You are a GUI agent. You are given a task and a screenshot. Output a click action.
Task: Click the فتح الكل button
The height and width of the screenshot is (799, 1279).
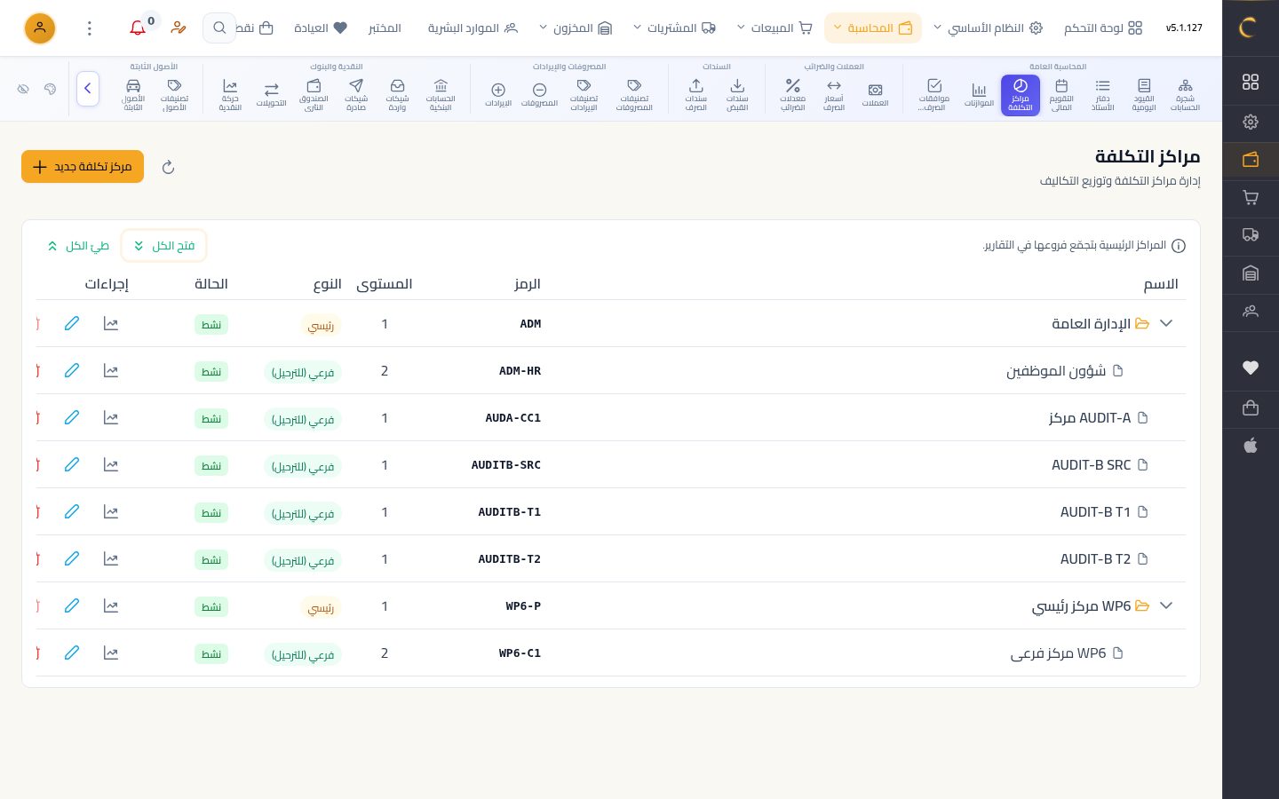click(x=163, y=246)
